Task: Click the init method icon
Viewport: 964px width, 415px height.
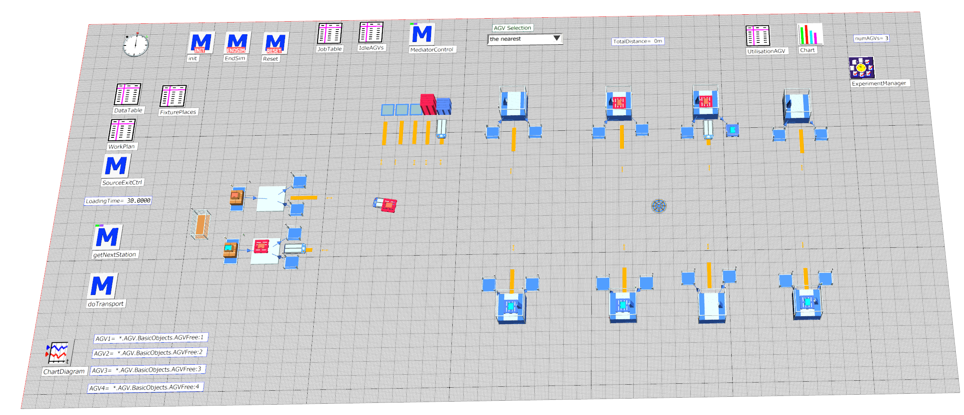Action: click(x=201, y=43)
